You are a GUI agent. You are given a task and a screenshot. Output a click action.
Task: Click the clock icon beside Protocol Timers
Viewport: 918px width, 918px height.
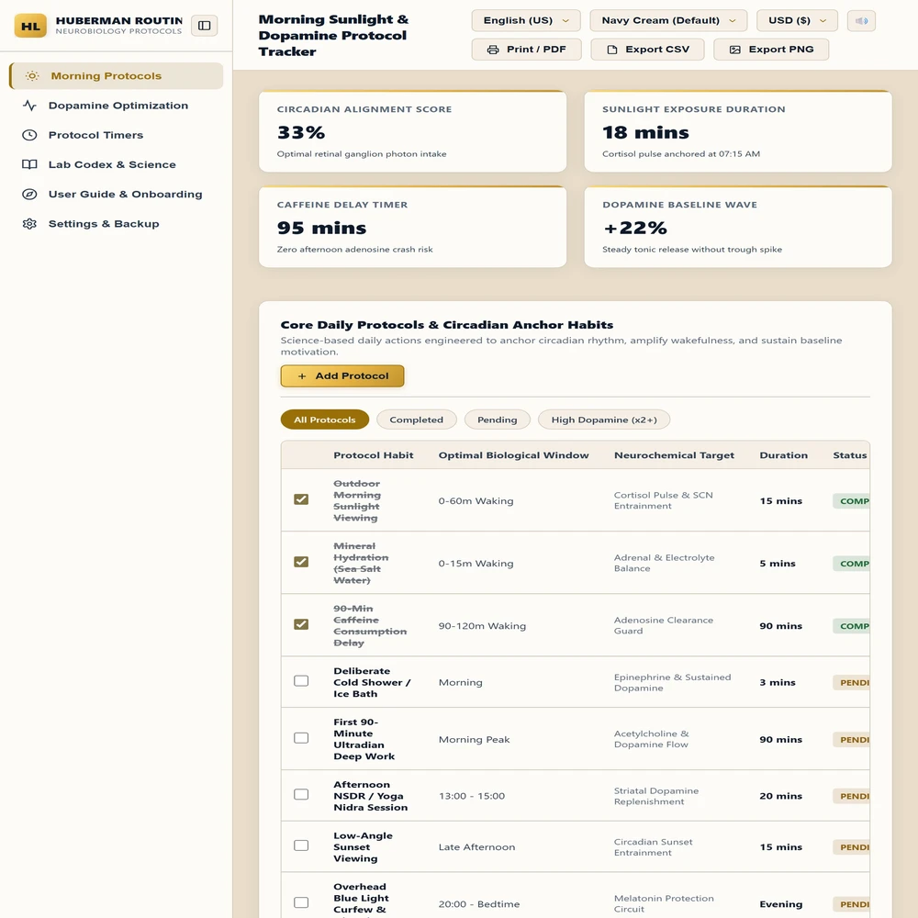click(29, 135)
